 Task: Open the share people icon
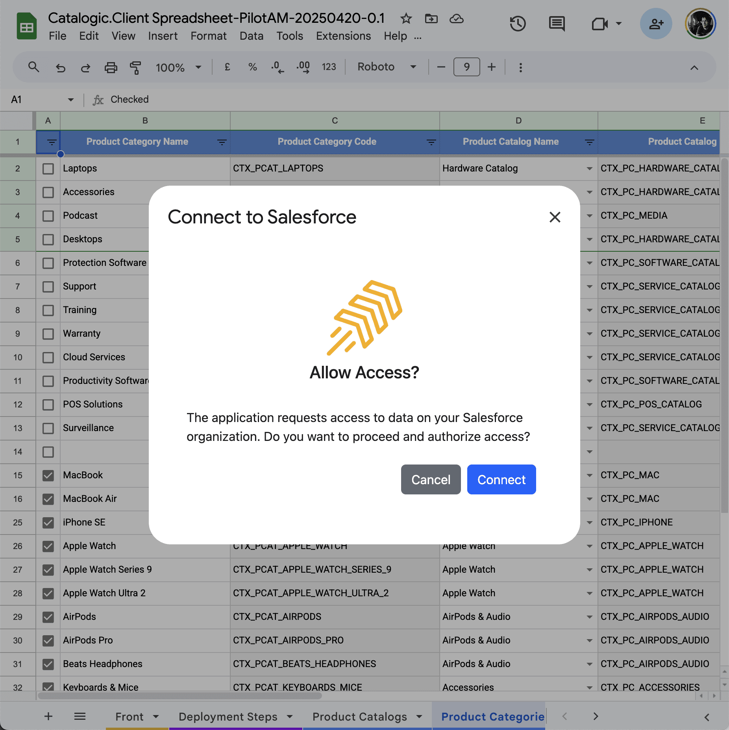coord(656,24)
